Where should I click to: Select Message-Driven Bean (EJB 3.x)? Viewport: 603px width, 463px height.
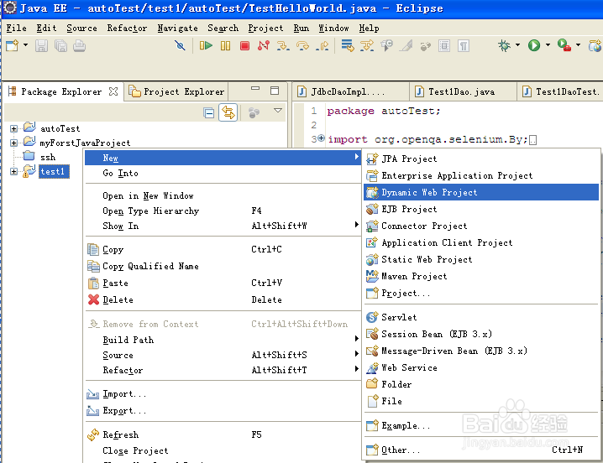click(x=480, y=351)
